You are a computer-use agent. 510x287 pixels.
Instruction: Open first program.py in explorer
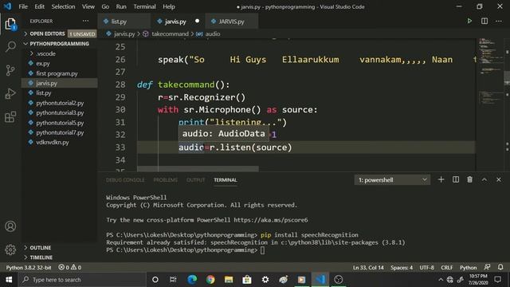click(57, 73)
